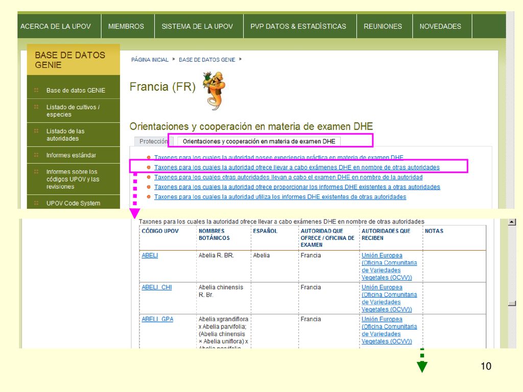The height and width of the screenshot is (392, 523).
Task: Open the ACERCA DE LA UPOV menu
Action: [56, 27]
